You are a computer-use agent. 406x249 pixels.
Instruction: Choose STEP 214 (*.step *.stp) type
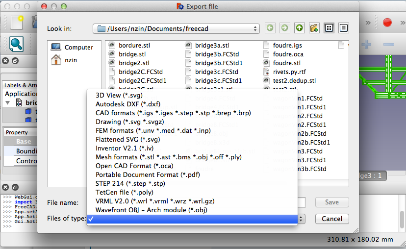tap(192, 183)
